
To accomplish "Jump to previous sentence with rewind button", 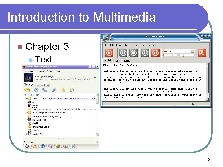I will (145, 53).
